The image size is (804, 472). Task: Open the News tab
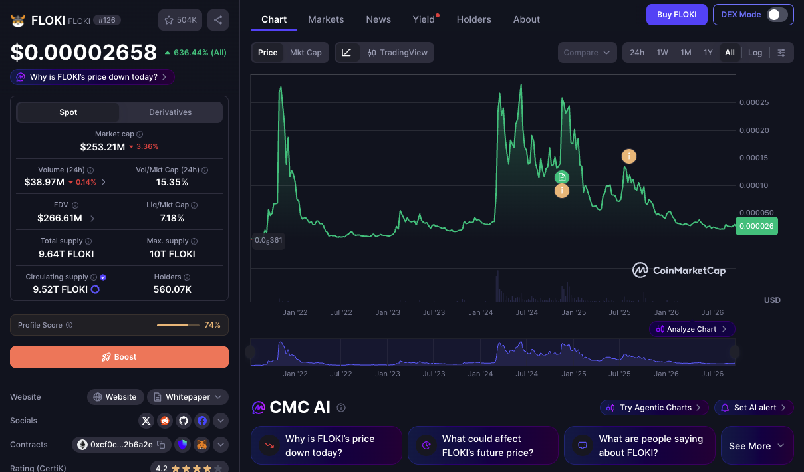pos(378,19)
